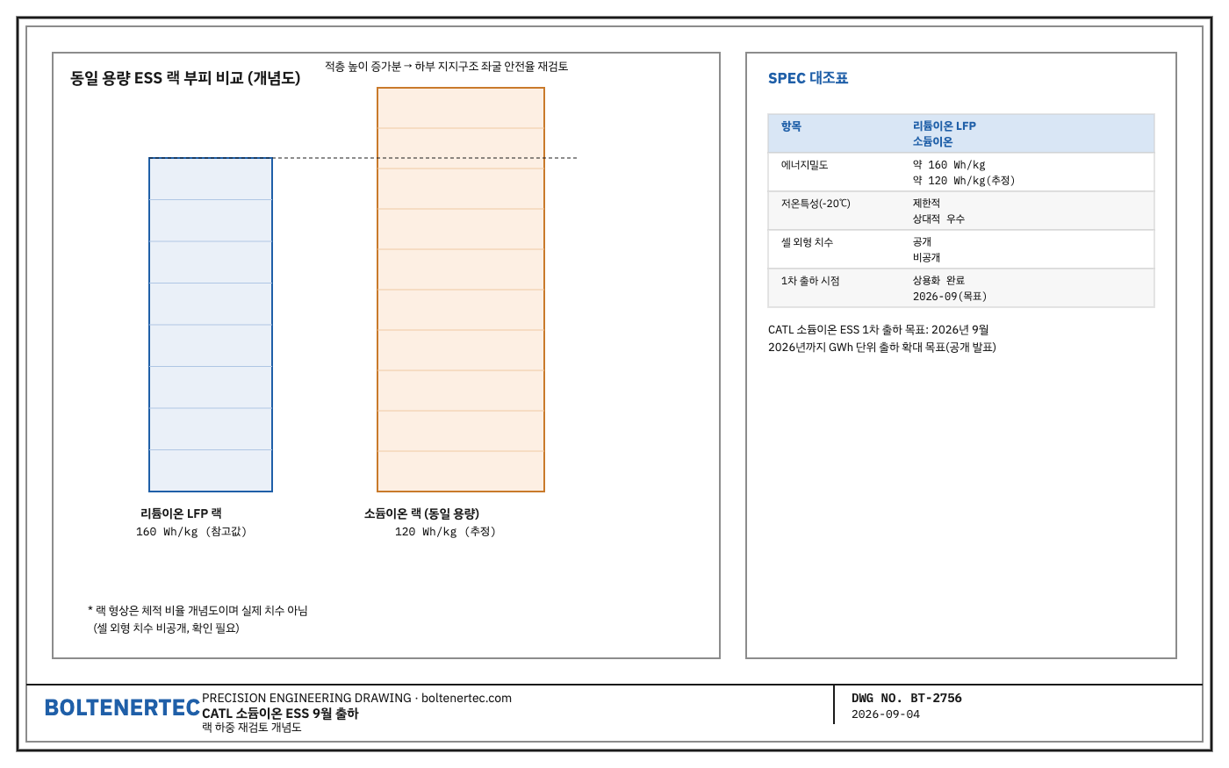Click the subtitle '랙 하중 재검토 개념도'
This screenshot has width=1229, height=768.
pyautogui.click(x=252, y=728)
